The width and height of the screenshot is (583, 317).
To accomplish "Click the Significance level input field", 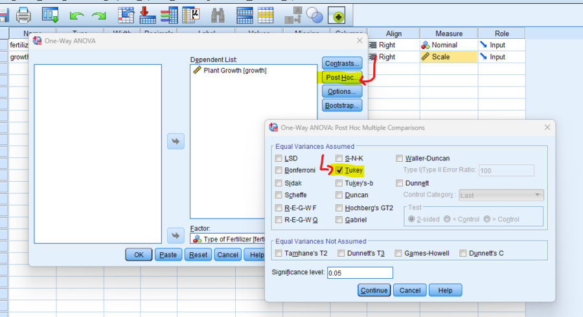I will point(360,273).
